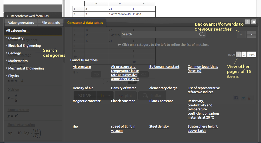
Task: Open the Air pressure link
Action: point(82,67)
